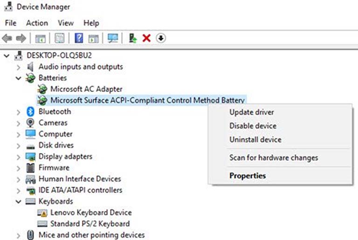This screenshot has width=358, height=240.
Task: Expand the Disk drives category
Action: pyautogui.click(x=19, y=146)
